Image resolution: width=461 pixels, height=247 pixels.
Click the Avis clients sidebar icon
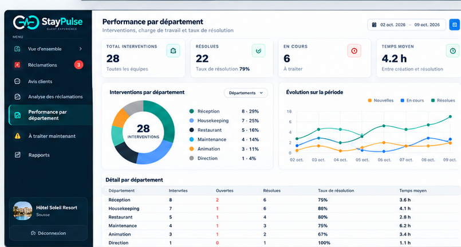tap(17, 81)
